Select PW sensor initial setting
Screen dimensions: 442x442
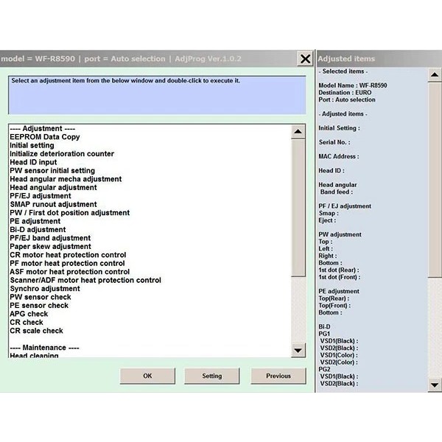pyautogui.click(x=52, y=171)
